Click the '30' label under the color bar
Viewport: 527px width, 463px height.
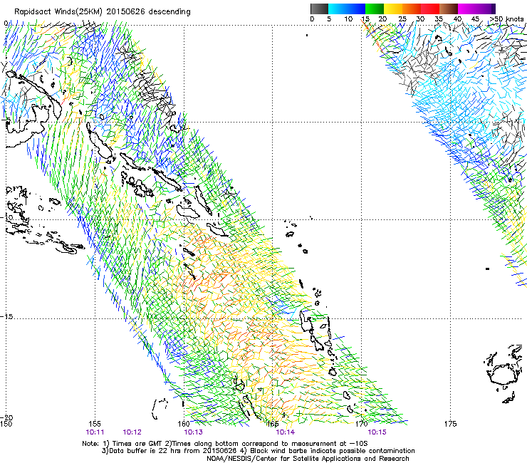pos(420,19)
